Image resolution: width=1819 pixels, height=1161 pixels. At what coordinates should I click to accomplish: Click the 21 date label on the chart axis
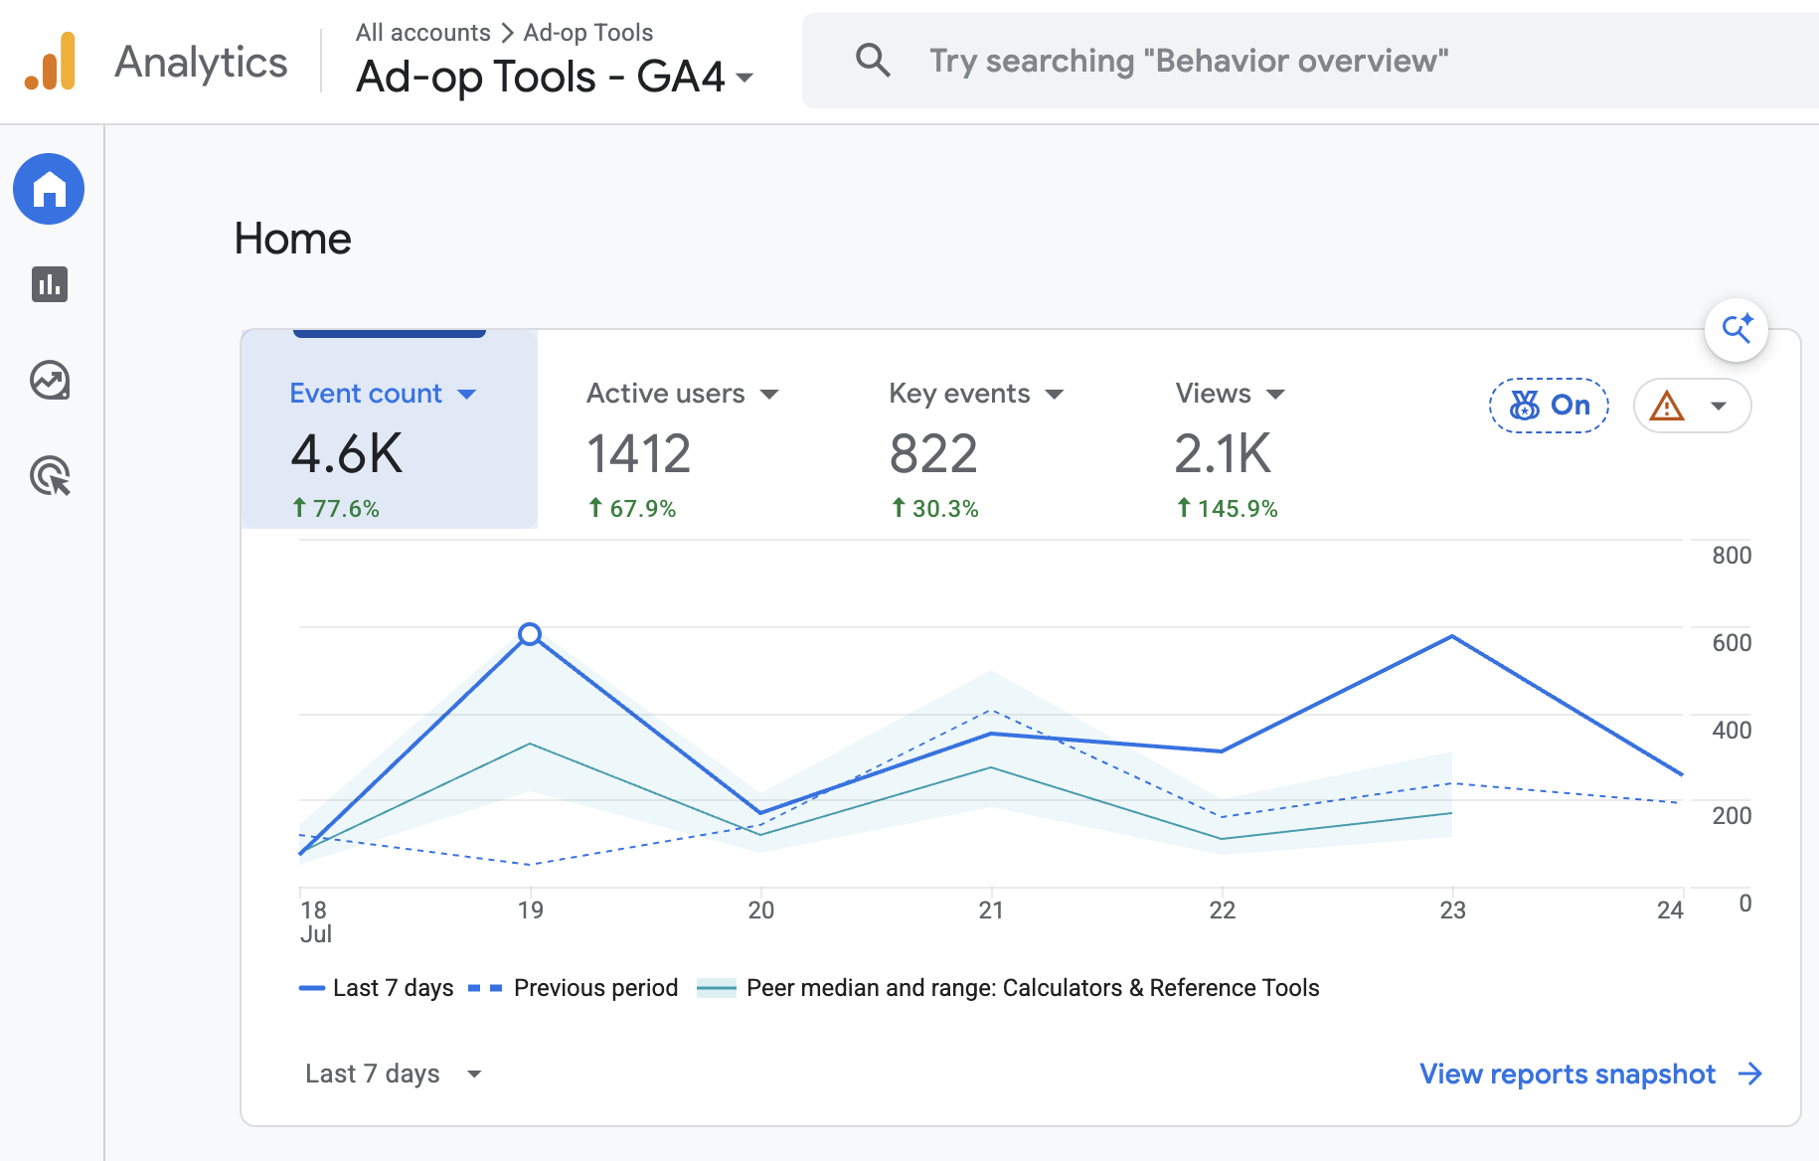pyautogui.click(x=991, y=910)
